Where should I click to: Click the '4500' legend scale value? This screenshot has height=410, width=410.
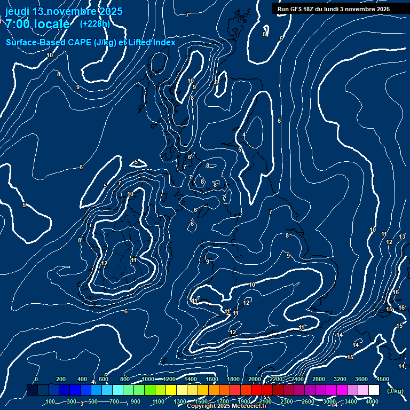pyautogui.click(x=383, y=379)
